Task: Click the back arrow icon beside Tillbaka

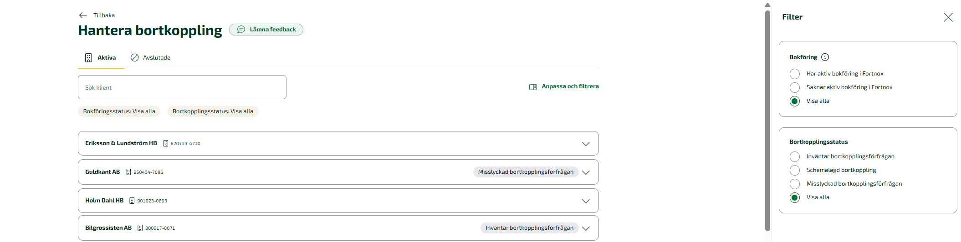Action: point(83,15)
